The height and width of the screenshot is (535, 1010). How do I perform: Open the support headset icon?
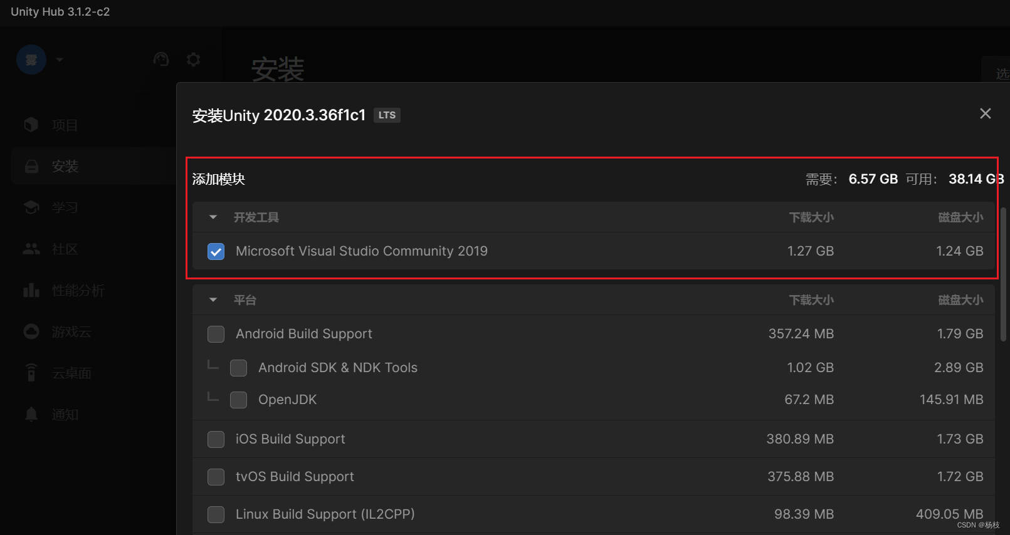point(161,60)
